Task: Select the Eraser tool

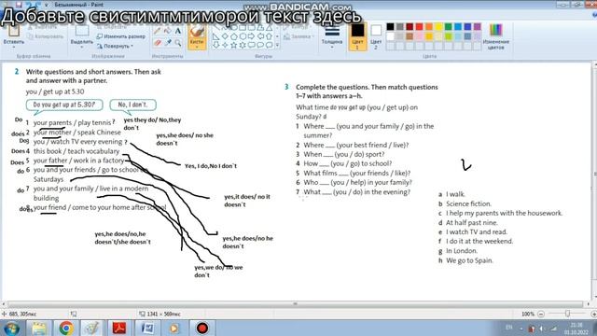Action: (x=157, y=43)
